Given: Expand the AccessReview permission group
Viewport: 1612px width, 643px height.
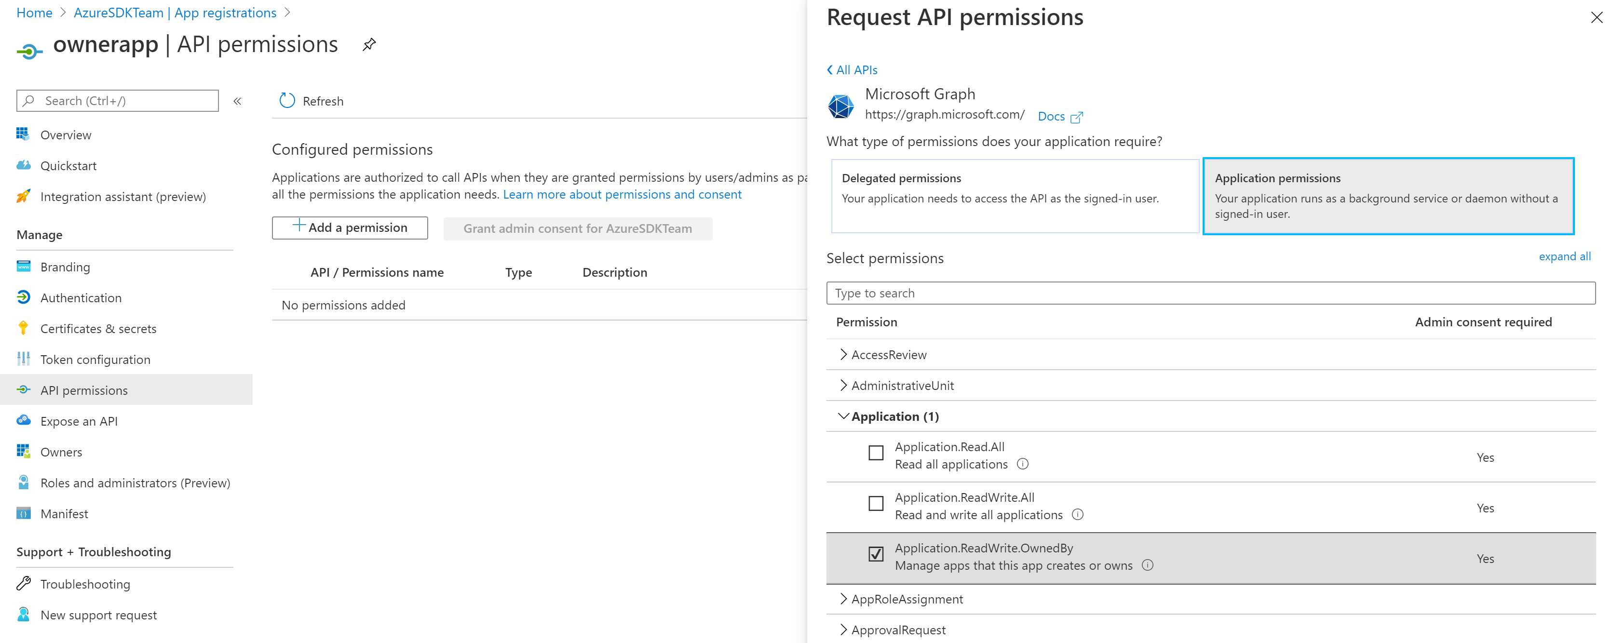Looking at the screenshot, I should pos(843,355).
